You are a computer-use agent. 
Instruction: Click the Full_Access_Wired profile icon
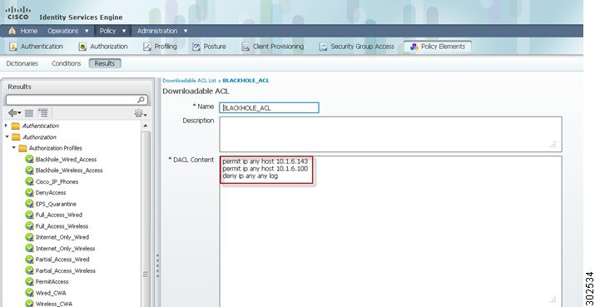30,215
